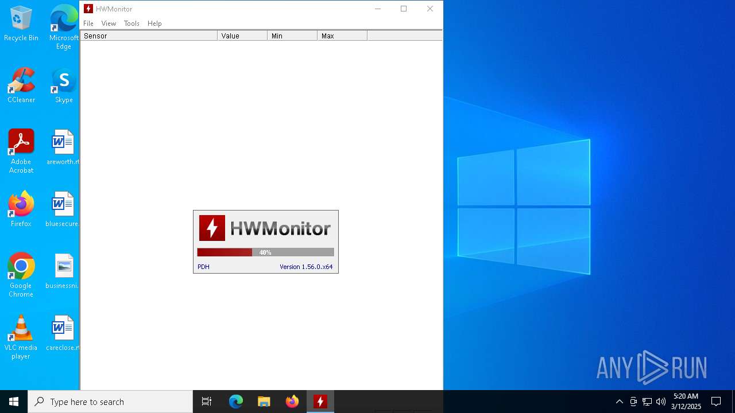Click the PDH status text on splash
Viewport: 735px width, 413px height.
pos(203,267)
